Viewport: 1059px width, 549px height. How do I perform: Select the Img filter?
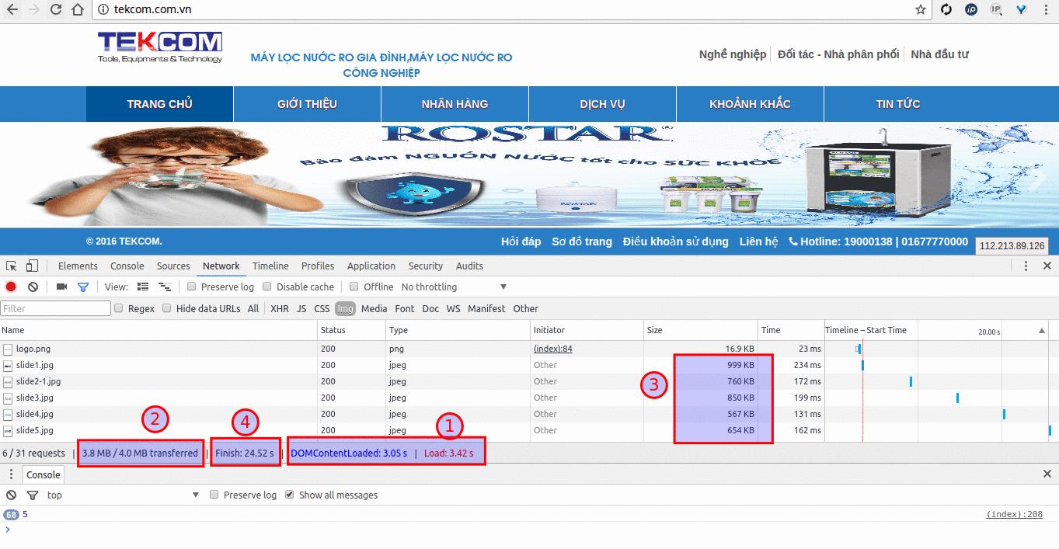[x=345, y=308]
